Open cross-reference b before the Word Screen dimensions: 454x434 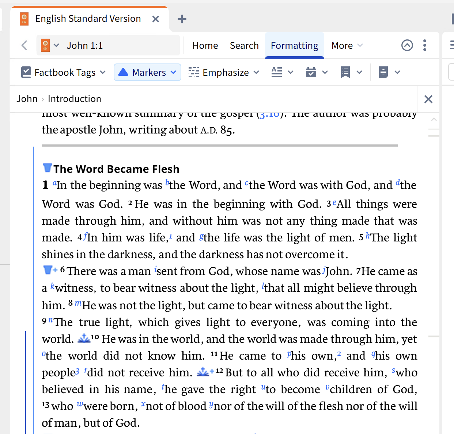coord(167,183)
